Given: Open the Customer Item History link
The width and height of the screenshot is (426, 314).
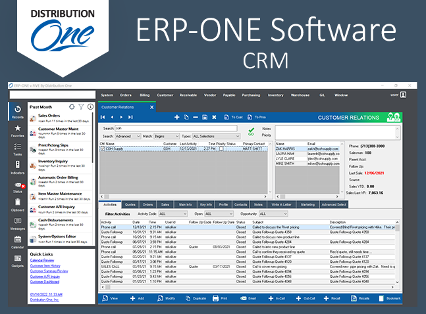Looking at the screenshot, I should [45, 266].
